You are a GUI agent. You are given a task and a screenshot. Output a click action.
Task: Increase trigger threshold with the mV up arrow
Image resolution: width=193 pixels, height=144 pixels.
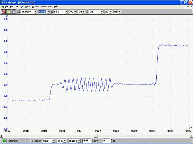pos(93,140)
